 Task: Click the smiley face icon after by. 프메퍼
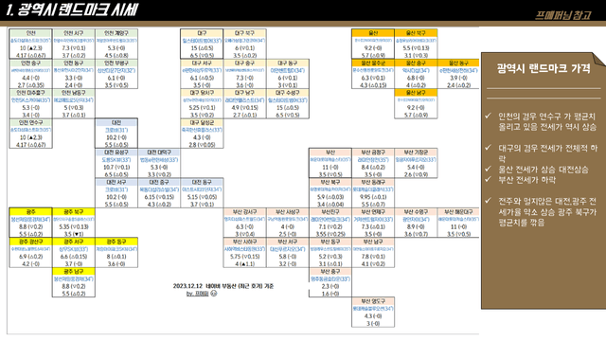[214, 294]
